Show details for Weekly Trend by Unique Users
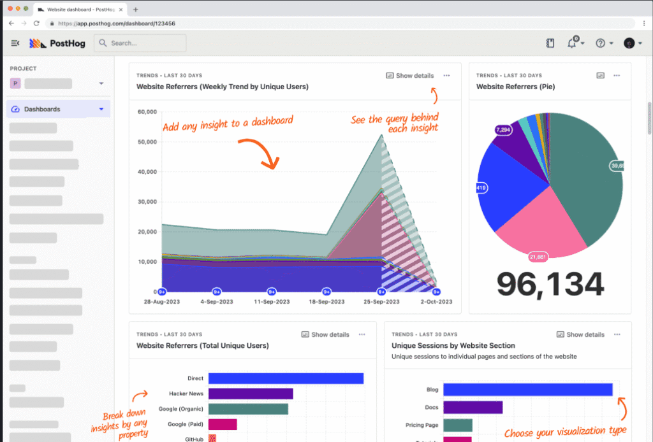Viewport: 653px width, 442px height. [x=410, y=76]
